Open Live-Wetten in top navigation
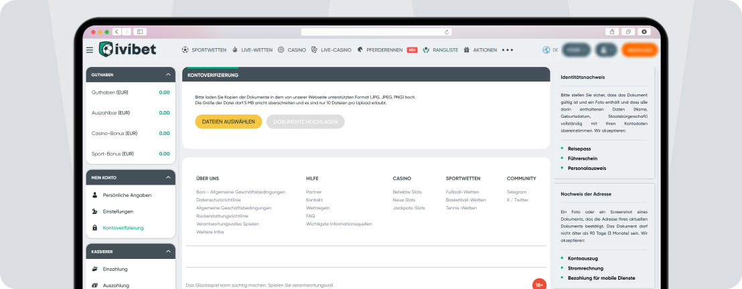The height and width of the screenshot is (289, 742). click(x=257, y=50)
